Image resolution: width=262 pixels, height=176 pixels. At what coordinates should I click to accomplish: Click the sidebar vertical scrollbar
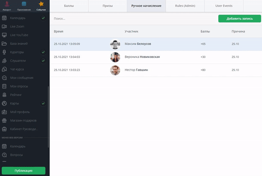coord(48,117)
